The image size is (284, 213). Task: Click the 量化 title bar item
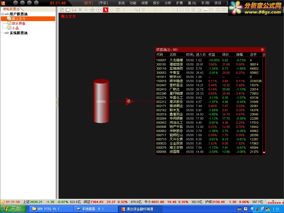pos(192,3)
